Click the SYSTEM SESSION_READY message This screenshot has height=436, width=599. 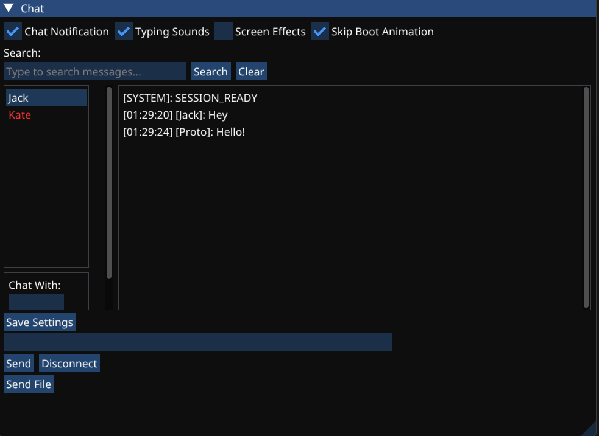190,97
